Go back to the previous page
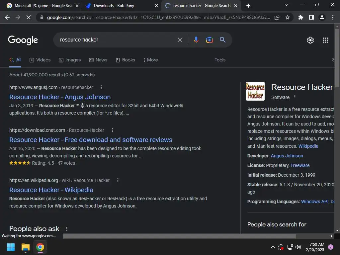The height and width of the screenshot is (255, 340). [7, 17]
